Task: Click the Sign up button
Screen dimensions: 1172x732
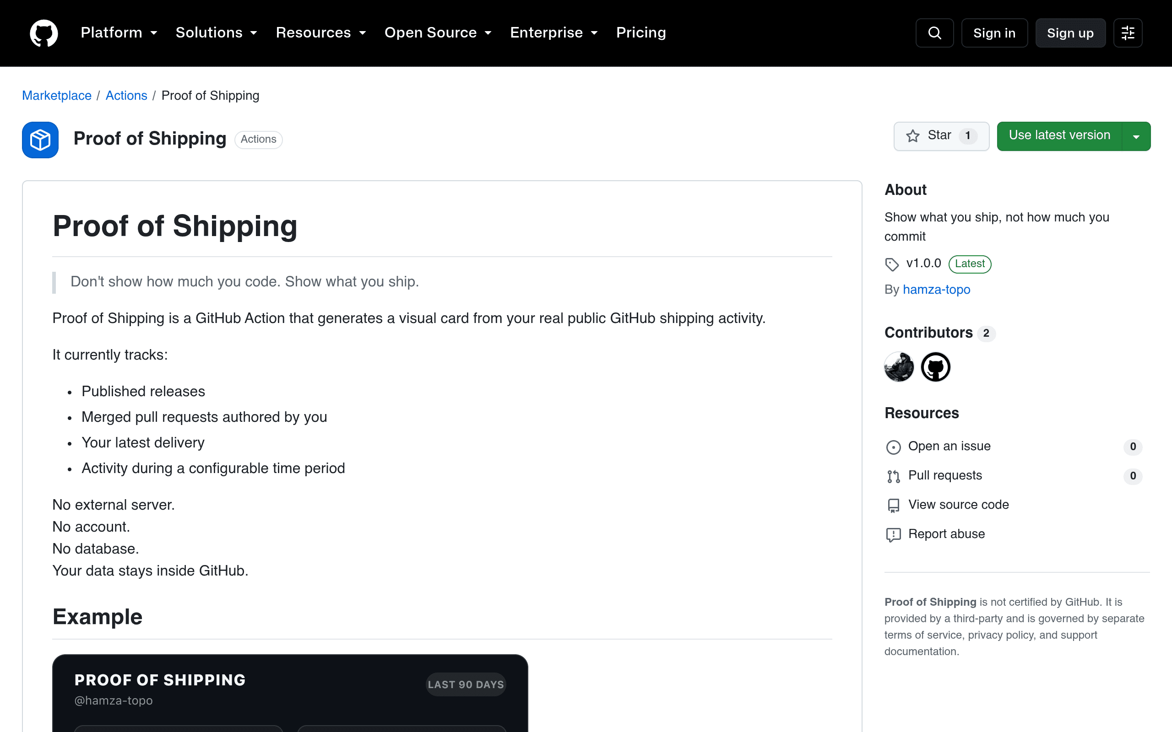Action: (1070, 33)
